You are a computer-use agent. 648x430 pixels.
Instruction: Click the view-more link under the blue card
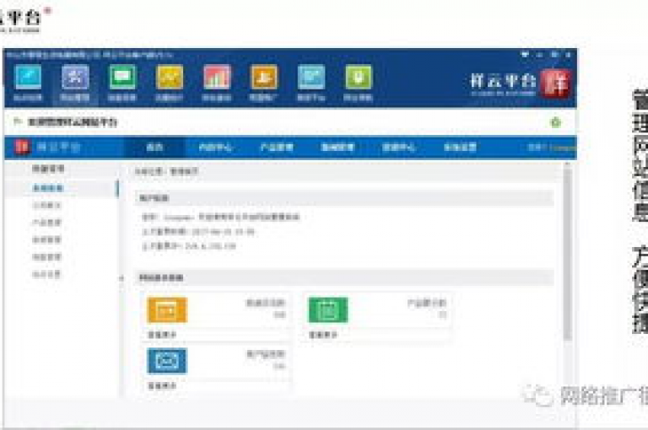tap(162, 386)
